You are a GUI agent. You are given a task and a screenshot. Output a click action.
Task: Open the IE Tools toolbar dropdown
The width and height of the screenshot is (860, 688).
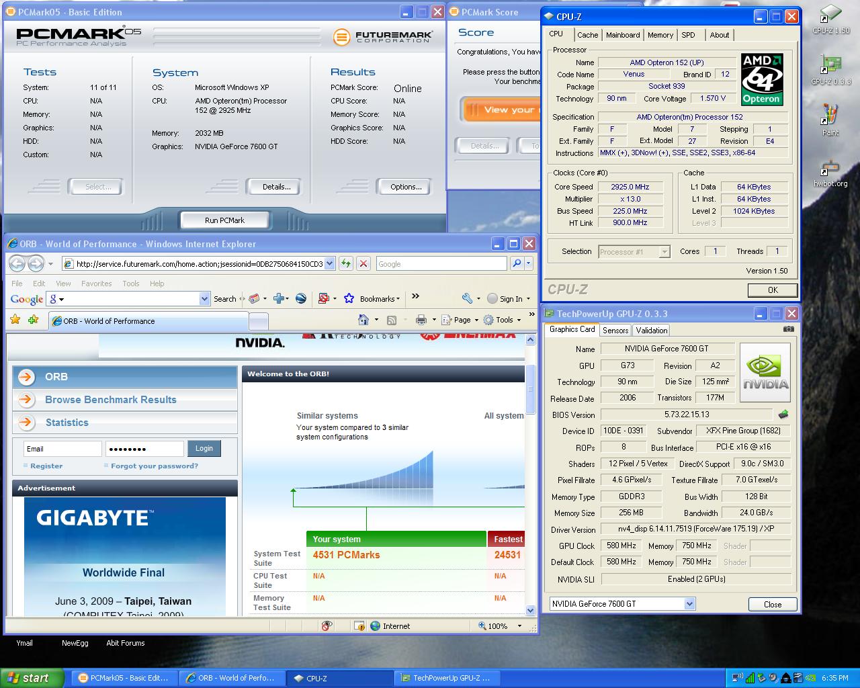coord(519,320)
